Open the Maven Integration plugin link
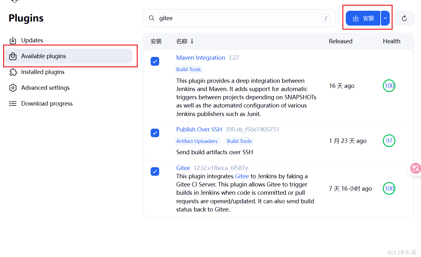 click(x=201, y=58)
